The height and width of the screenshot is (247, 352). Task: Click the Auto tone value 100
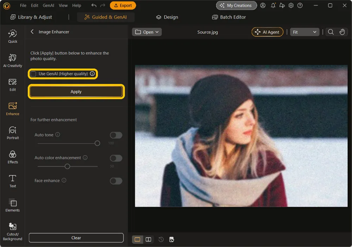click(x=111, y=143)
